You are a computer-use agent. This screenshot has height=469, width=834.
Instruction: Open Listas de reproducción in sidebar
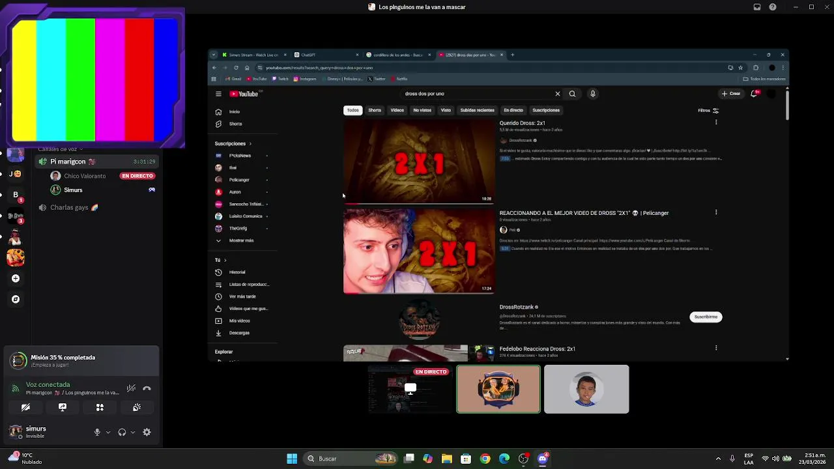pos(246,284)
